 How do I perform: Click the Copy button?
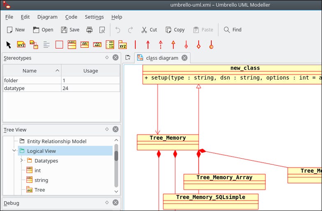[175, 30]
